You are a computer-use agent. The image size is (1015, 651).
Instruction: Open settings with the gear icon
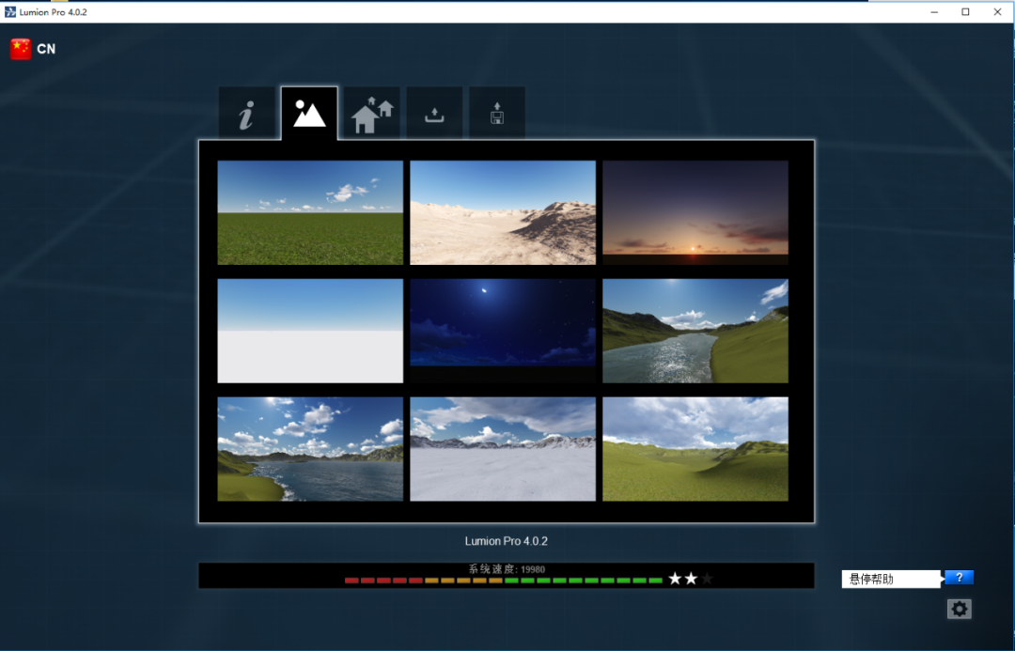[960, 609]
